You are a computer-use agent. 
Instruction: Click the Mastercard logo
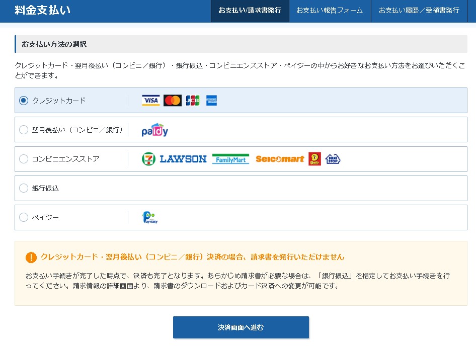click(173, 101)
